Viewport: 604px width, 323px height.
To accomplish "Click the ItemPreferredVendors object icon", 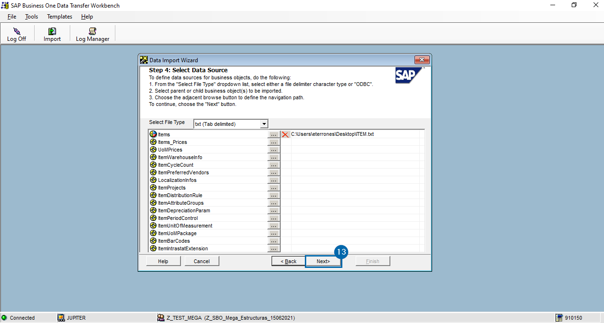I will pyautogui.click(x=153, y=172).
